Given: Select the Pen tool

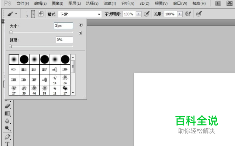Looking at the screenshot, I should tap(7, 137).
